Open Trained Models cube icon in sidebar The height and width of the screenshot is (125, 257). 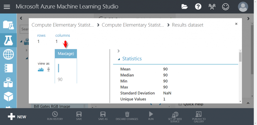8,96
